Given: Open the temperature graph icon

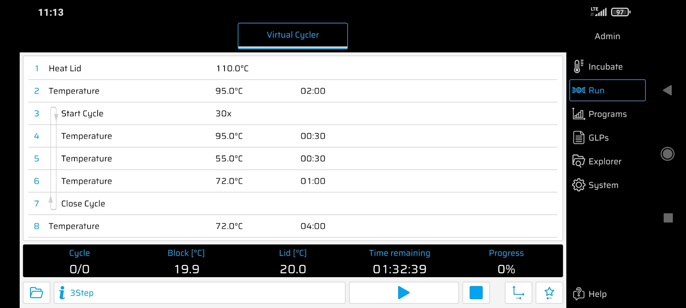Looking at the screenshot, I should pyautogui.click(x=518, y=293).
